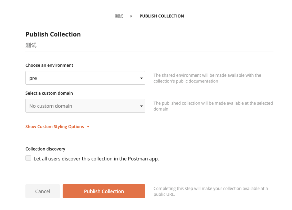The width and height of the screenshot is (292, 210).
Task: Click the "Publish Collection" page heading
Action: tap(53, 34)
